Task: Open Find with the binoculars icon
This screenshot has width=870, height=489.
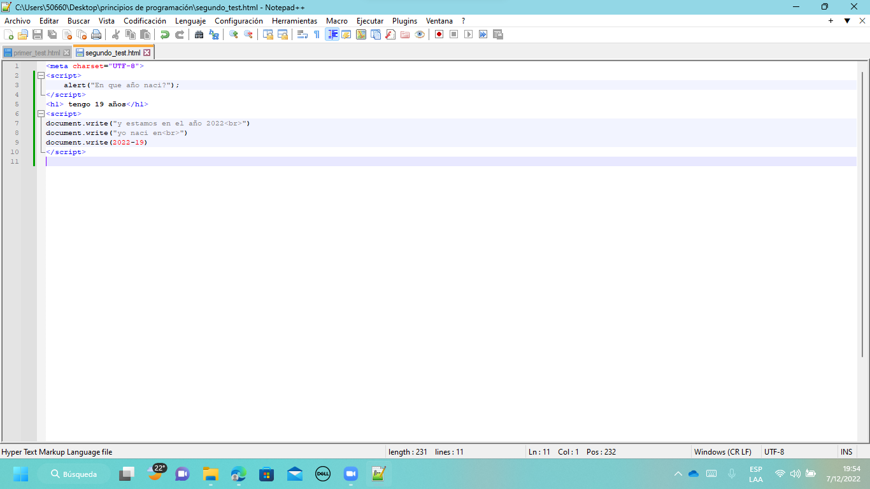Action: point(199,34)
